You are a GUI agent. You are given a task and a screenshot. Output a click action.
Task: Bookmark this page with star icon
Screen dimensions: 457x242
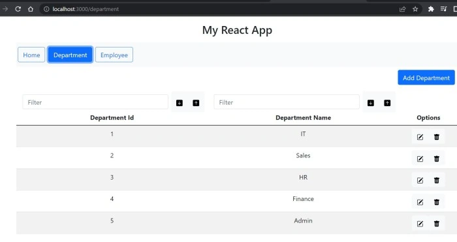(415, 9)
